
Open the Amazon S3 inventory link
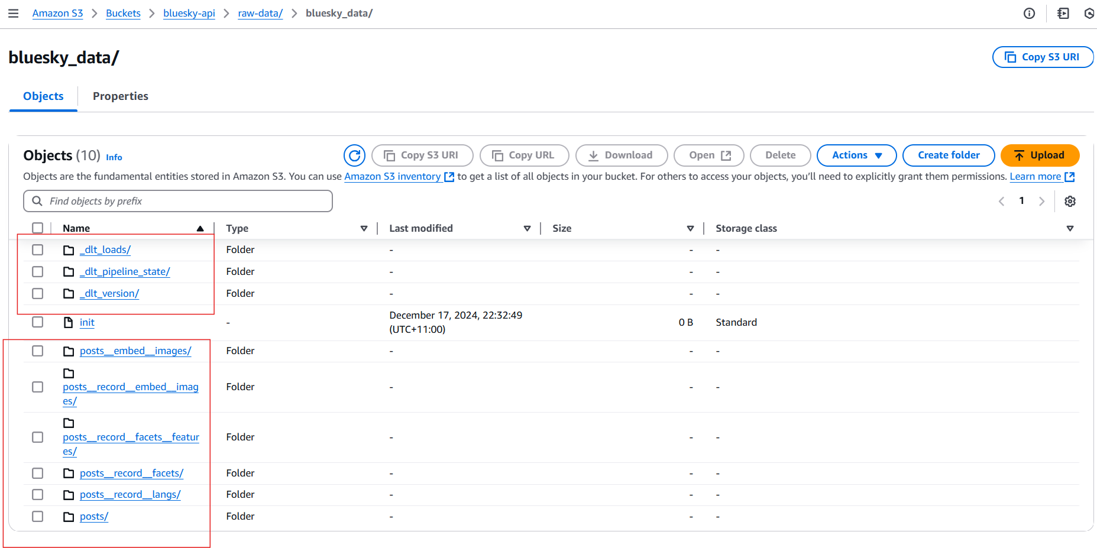coord(393,176)
